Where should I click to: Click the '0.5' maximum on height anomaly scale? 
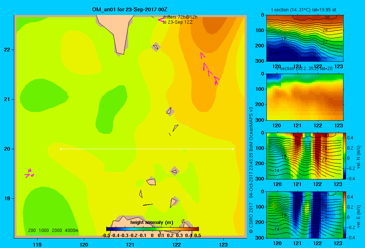click(197, 236)
